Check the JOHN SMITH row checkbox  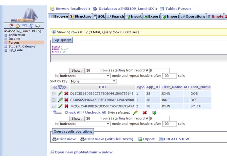click(x=54, y=106)
